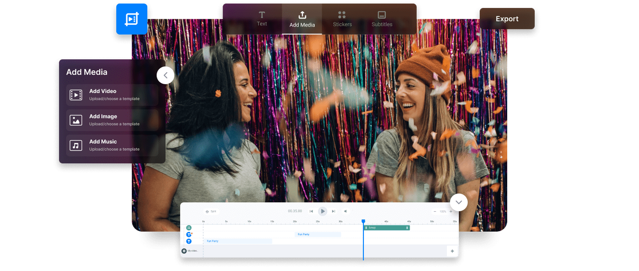
Task: Open the Subtitles tab
Action: coord(382,19)
